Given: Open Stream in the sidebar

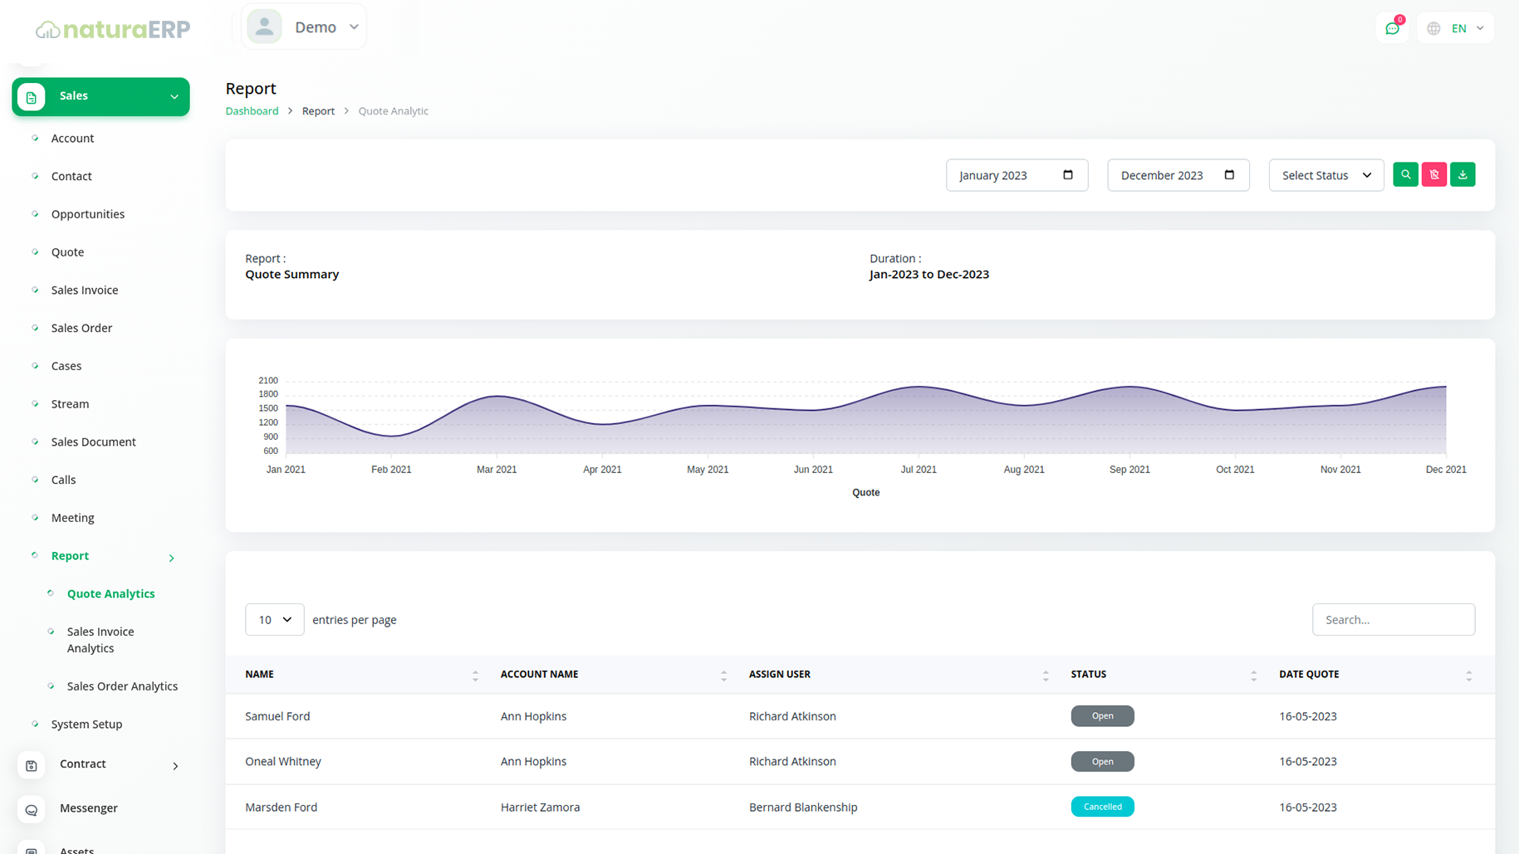Looking at the screenshot, I should (x=70, y=404).
